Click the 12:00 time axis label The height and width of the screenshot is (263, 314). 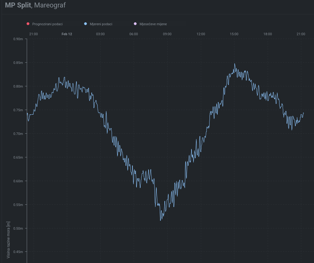[x=201, y=34]
